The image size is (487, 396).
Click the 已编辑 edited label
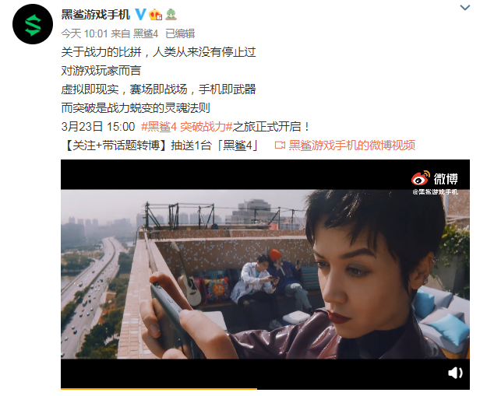pos(180,33)
